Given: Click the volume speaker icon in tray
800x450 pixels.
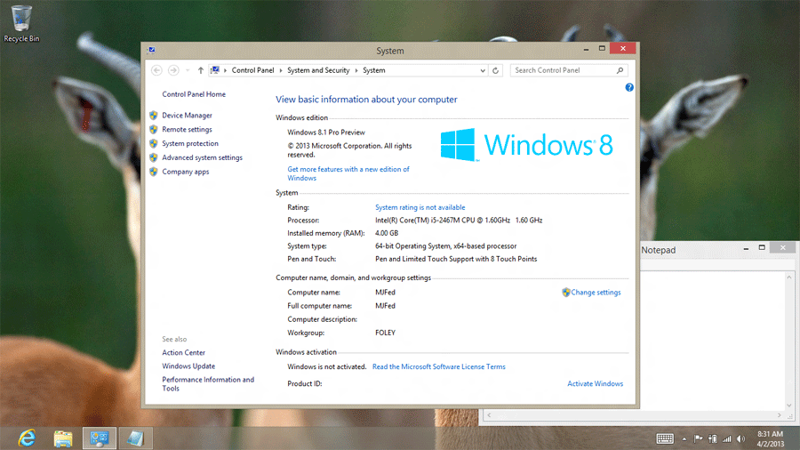Looking at the screenshot, I should [x=741, y=438].
